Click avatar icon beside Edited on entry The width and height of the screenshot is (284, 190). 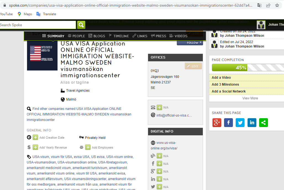pos(214,44)
